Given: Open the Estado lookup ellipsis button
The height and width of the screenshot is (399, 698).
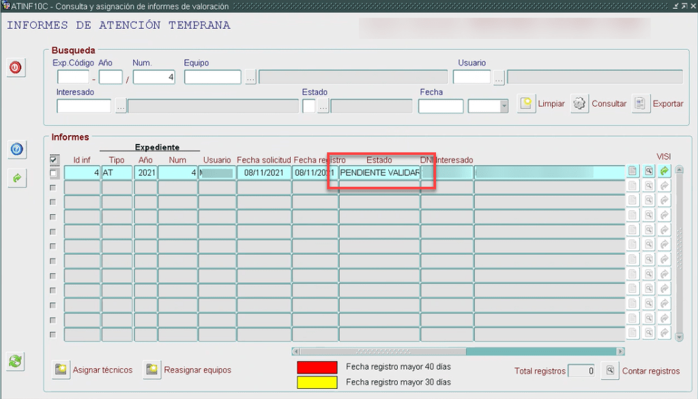Looking at the screenshot, I should coord(323,106).
